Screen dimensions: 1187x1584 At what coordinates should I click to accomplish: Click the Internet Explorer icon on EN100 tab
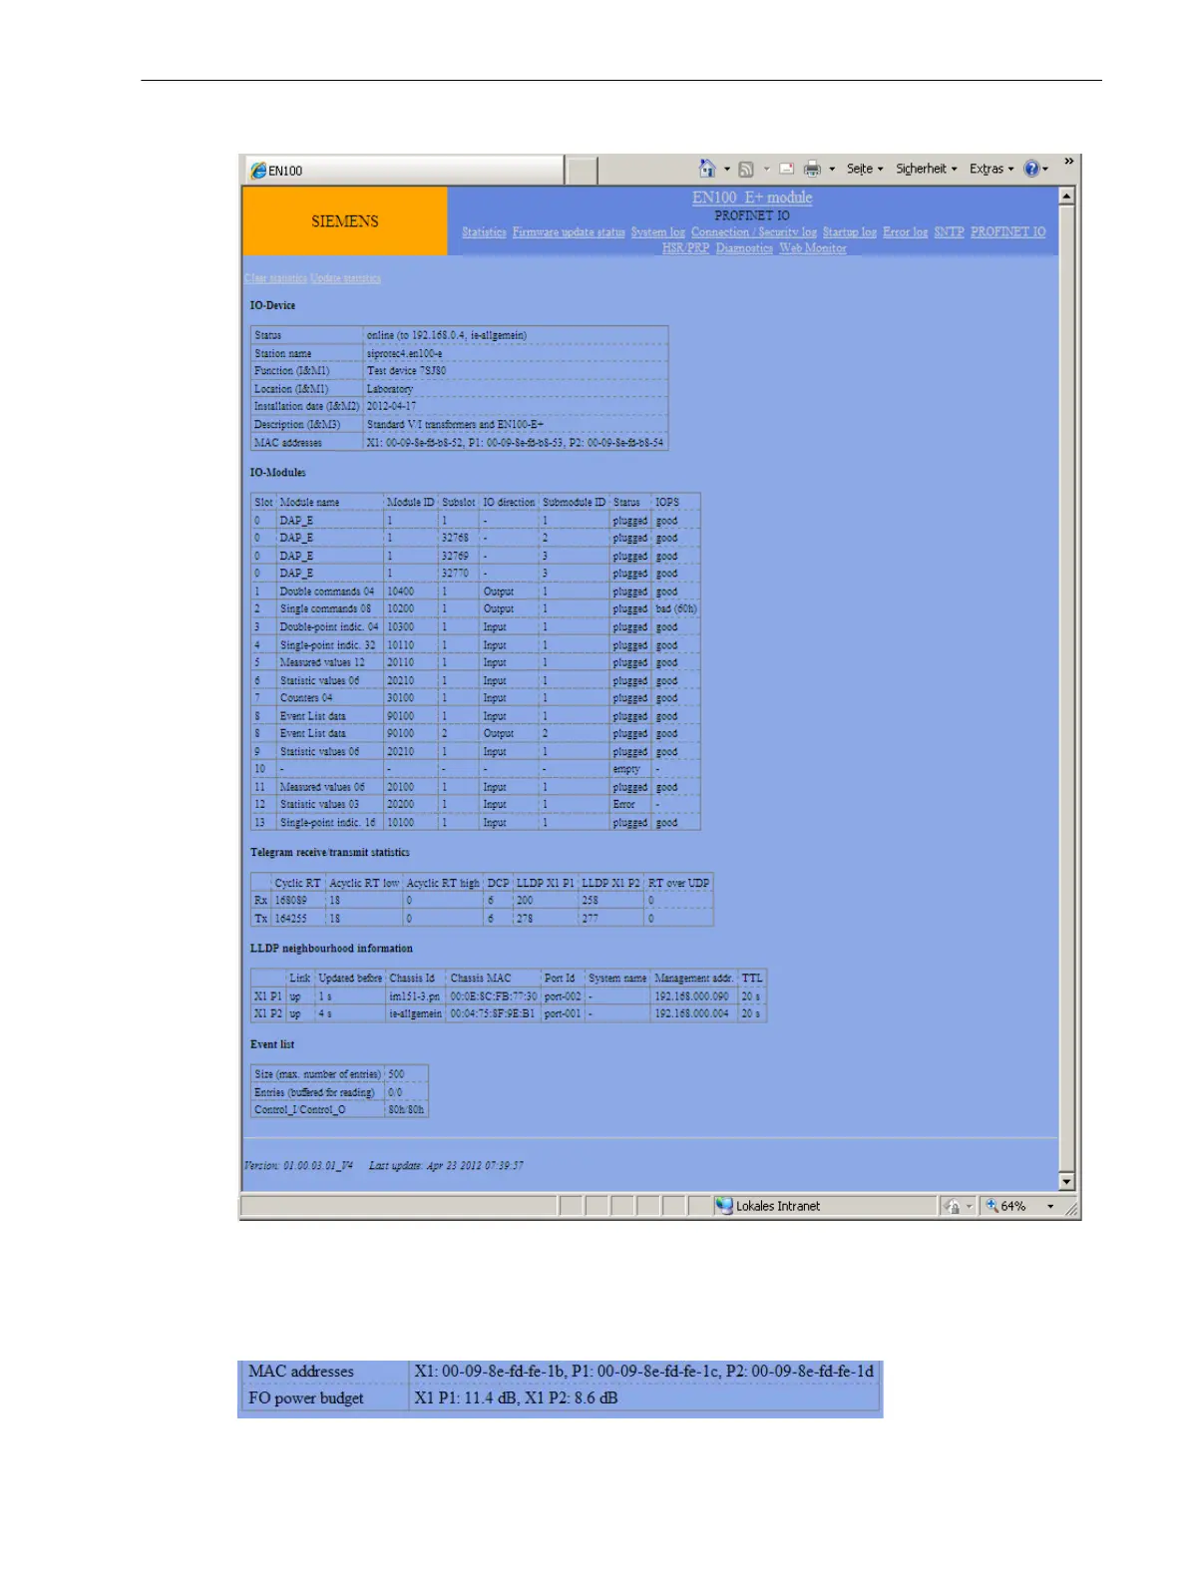[258, 171]
